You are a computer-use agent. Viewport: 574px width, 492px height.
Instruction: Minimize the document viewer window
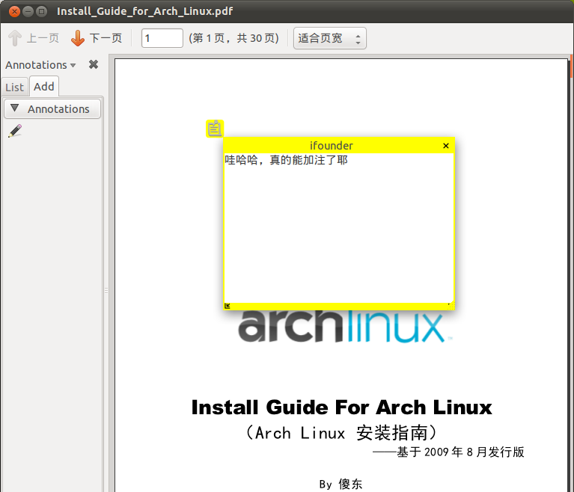[x=28, y=11]
